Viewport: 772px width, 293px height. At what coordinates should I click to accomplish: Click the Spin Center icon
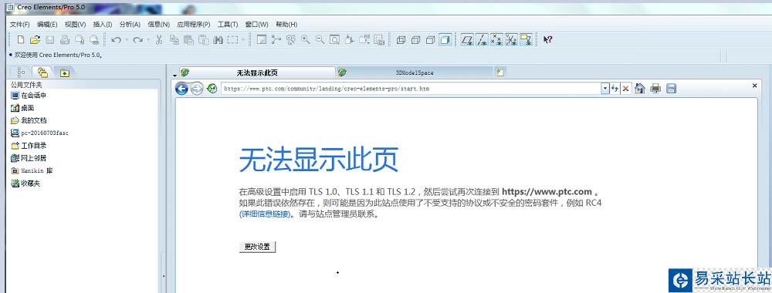[x=276, y=40]
